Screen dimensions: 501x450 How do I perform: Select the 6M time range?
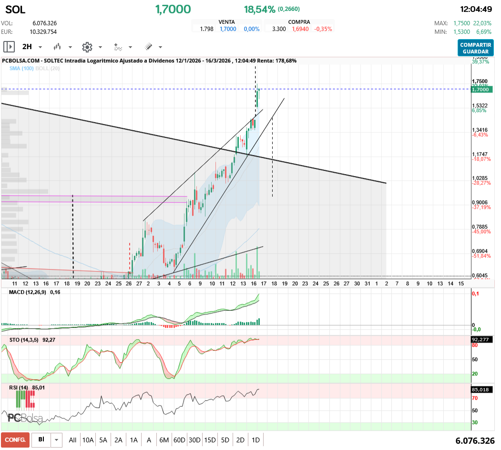point(164,440)
